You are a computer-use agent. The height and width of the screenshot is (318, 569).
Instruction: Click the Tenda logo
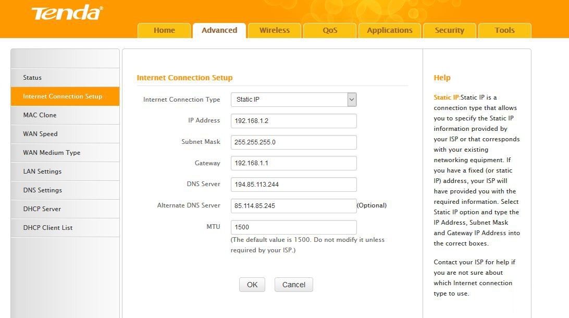(x=67, y=13)
